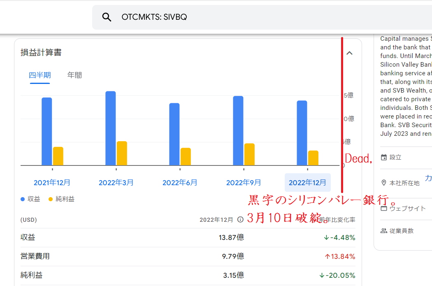Click the calendar icon next to 設立
The image size is (432, 286).
point(383,157)
